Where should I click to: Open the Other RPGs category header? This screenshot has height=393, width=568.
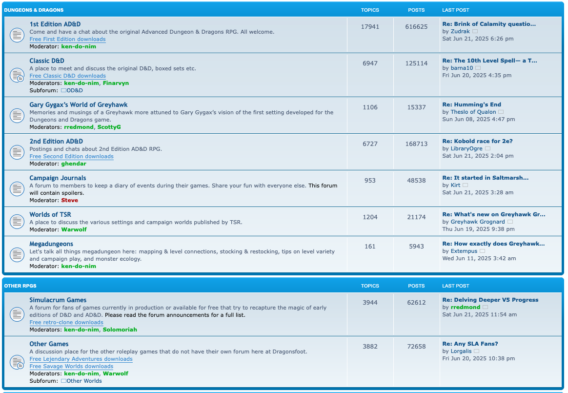[20, 286]
